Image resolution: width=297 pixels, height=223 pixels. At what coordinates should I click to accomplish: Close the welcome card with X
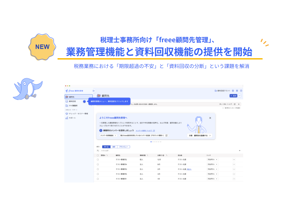(210, 118)
